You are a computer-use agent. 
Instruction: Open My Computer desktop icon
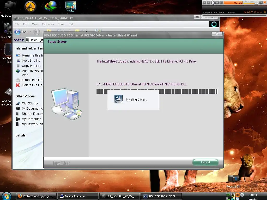[7, 30]
